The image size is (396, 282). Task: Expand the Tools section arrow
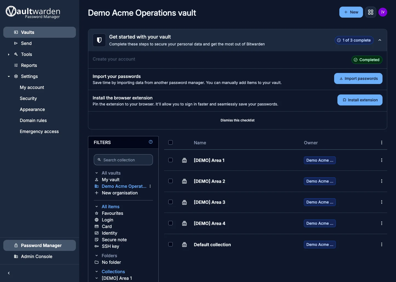[x=9, y=55]
